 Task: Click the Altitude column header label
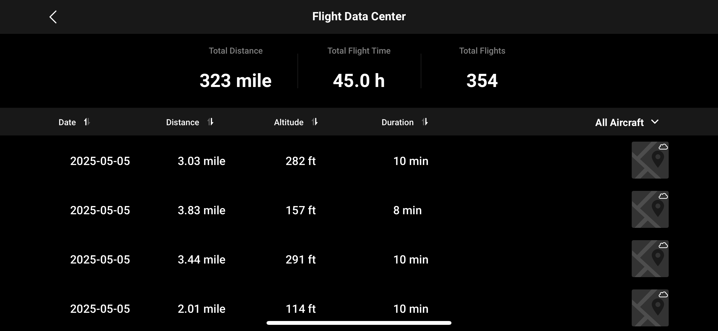coord(288,122)
